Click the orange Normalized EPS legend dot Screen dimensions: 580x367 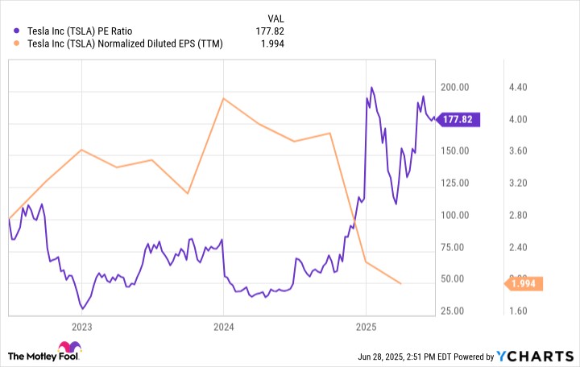click(x=16, y=43)
